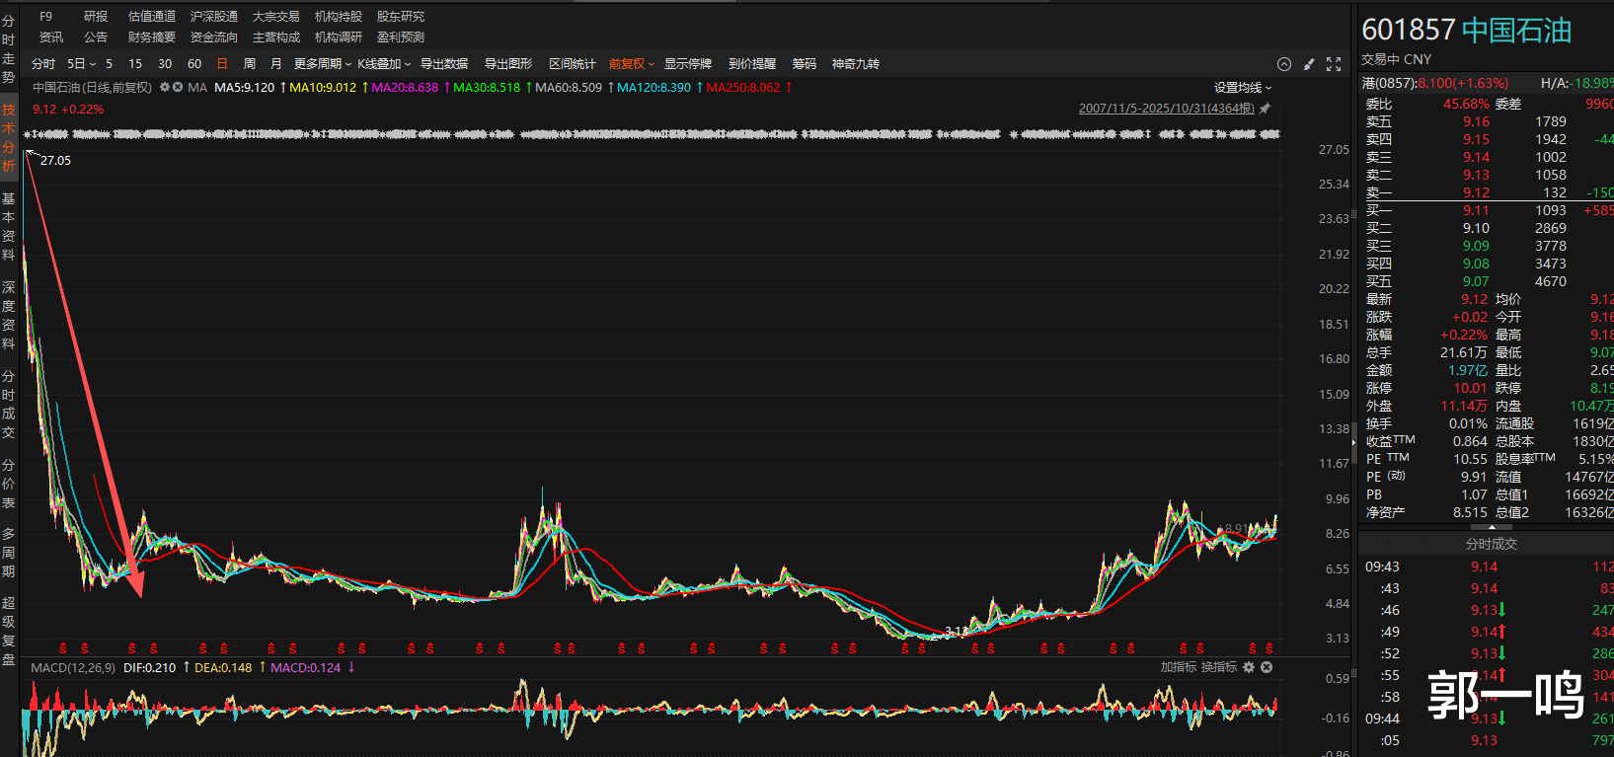Screen dimensions: 1614x757
Task: Switch to the 技术分析 sidebar tab
Action: pos(9,137)
